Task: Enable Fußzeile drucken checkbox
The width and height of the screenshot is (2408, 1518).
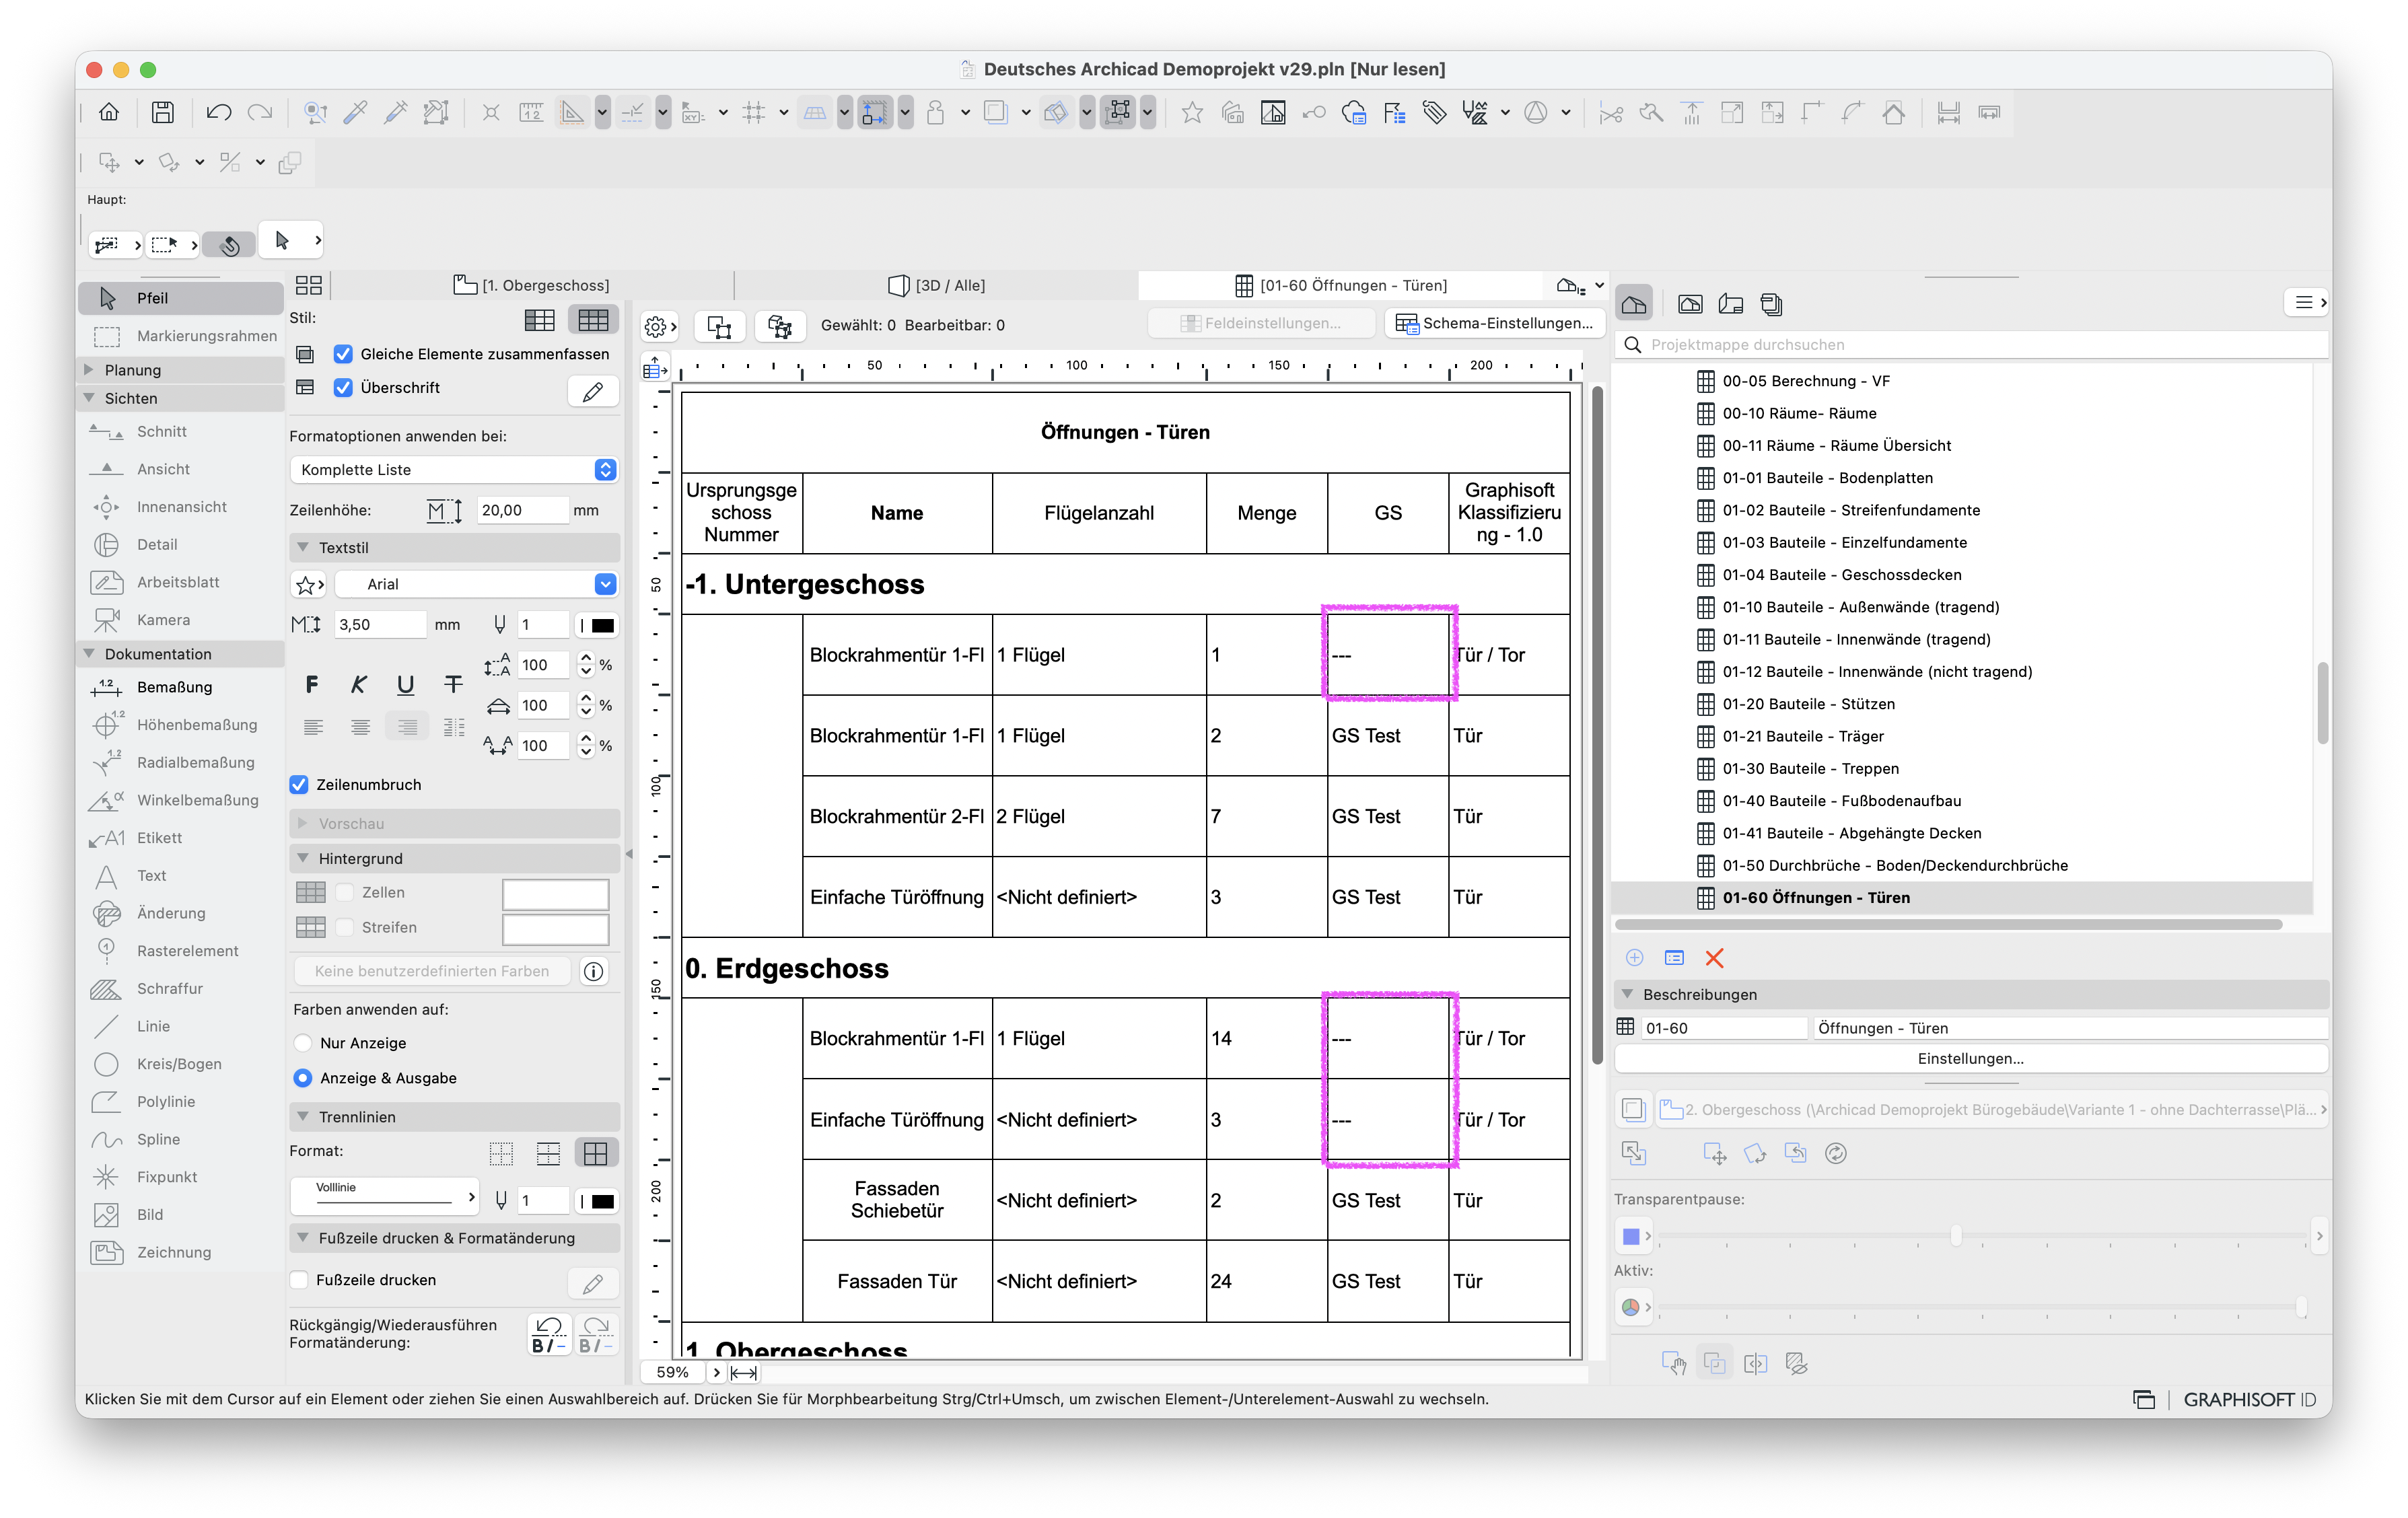Action: coord(299,1280)
